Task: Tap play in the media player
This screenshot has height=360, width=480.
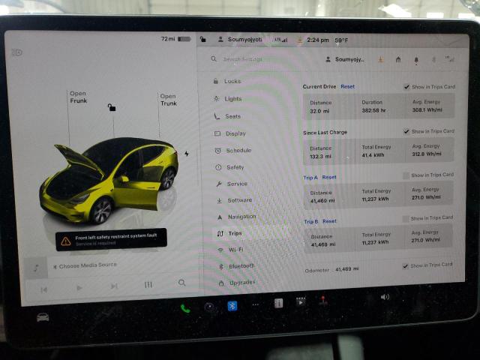Action: (79, 288)
